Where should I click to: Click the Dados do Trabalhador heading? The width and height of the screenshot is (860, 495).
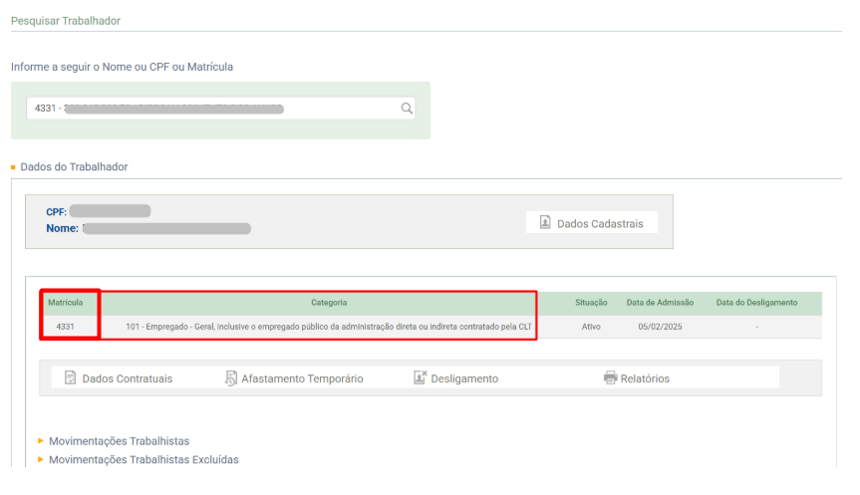coord(74,166)
